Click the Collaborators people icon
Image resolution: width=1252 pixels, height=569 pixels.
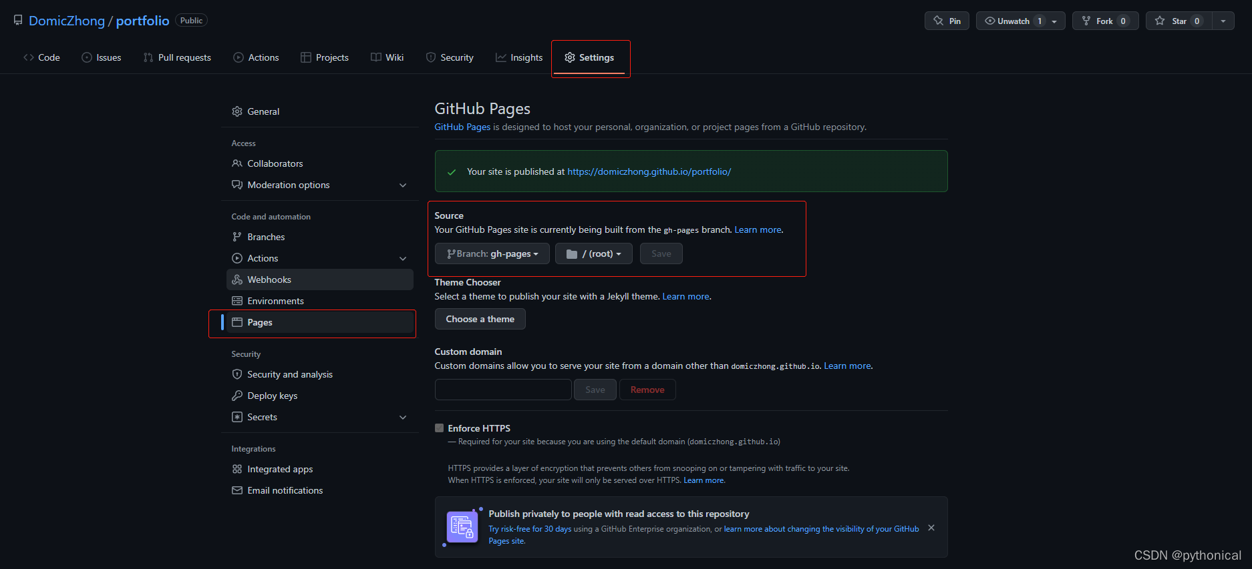pyautogui.click(x=237, y=163)
